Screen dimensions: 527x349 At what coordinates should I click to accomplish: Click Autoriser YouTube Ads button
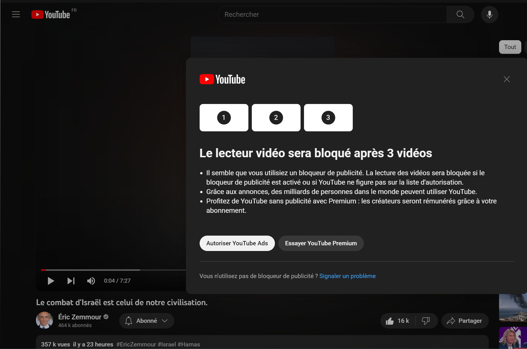237,243
